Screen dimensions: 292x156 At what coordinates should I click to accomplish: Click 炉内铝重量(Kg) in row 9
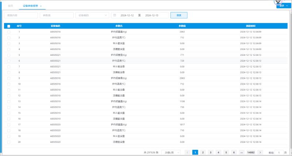point(119,78)
